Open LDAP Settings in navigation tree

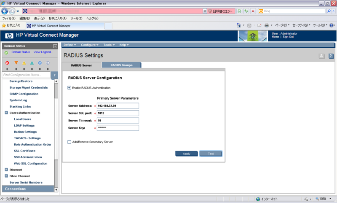coord(24,125)
